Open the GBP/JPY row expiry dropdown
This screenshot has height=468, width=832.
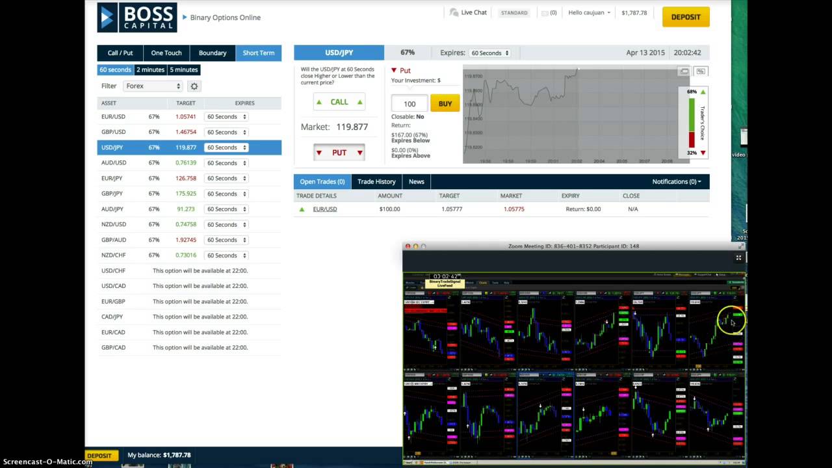pos(226,194)
